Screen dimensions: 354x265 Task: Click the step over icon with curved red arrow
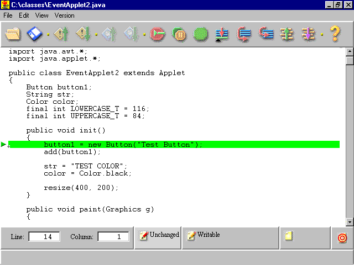[244, 34]
